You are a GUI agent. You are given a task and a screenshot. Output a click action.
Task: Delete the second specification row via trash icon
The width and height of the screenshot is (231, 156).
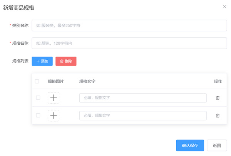pos(218,116)
